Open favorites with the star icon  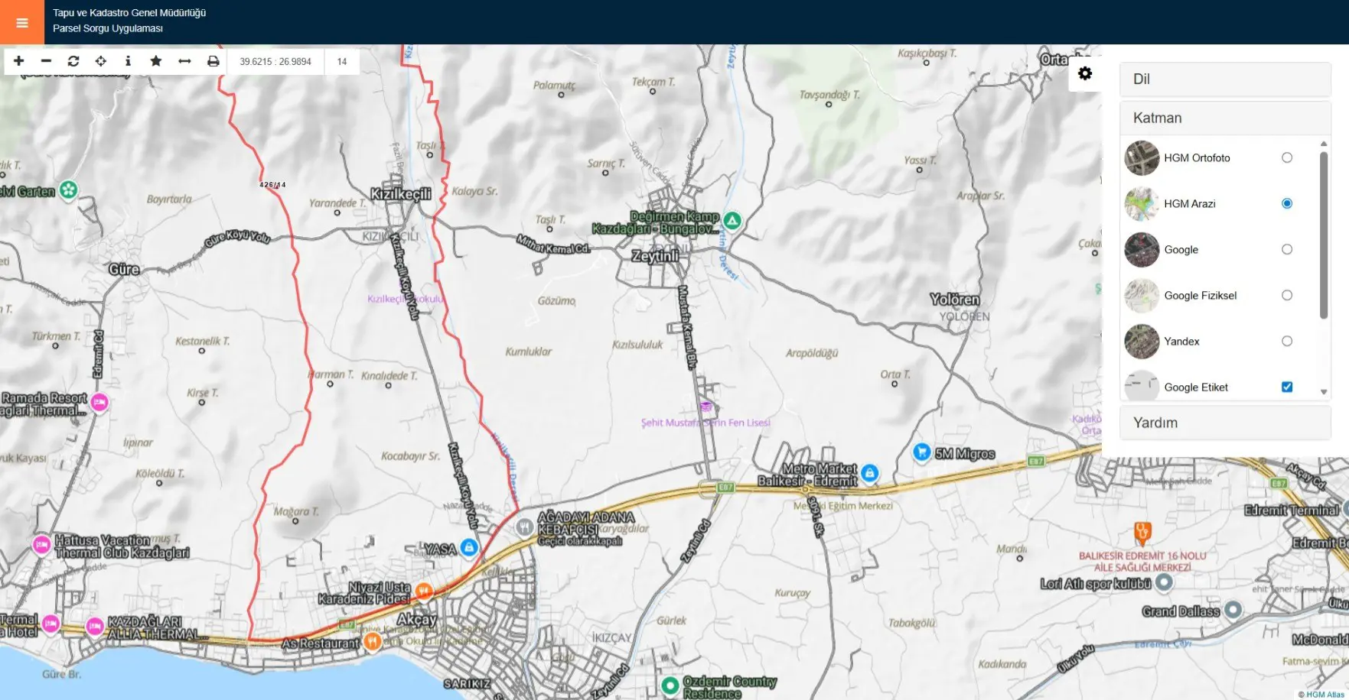156,61
